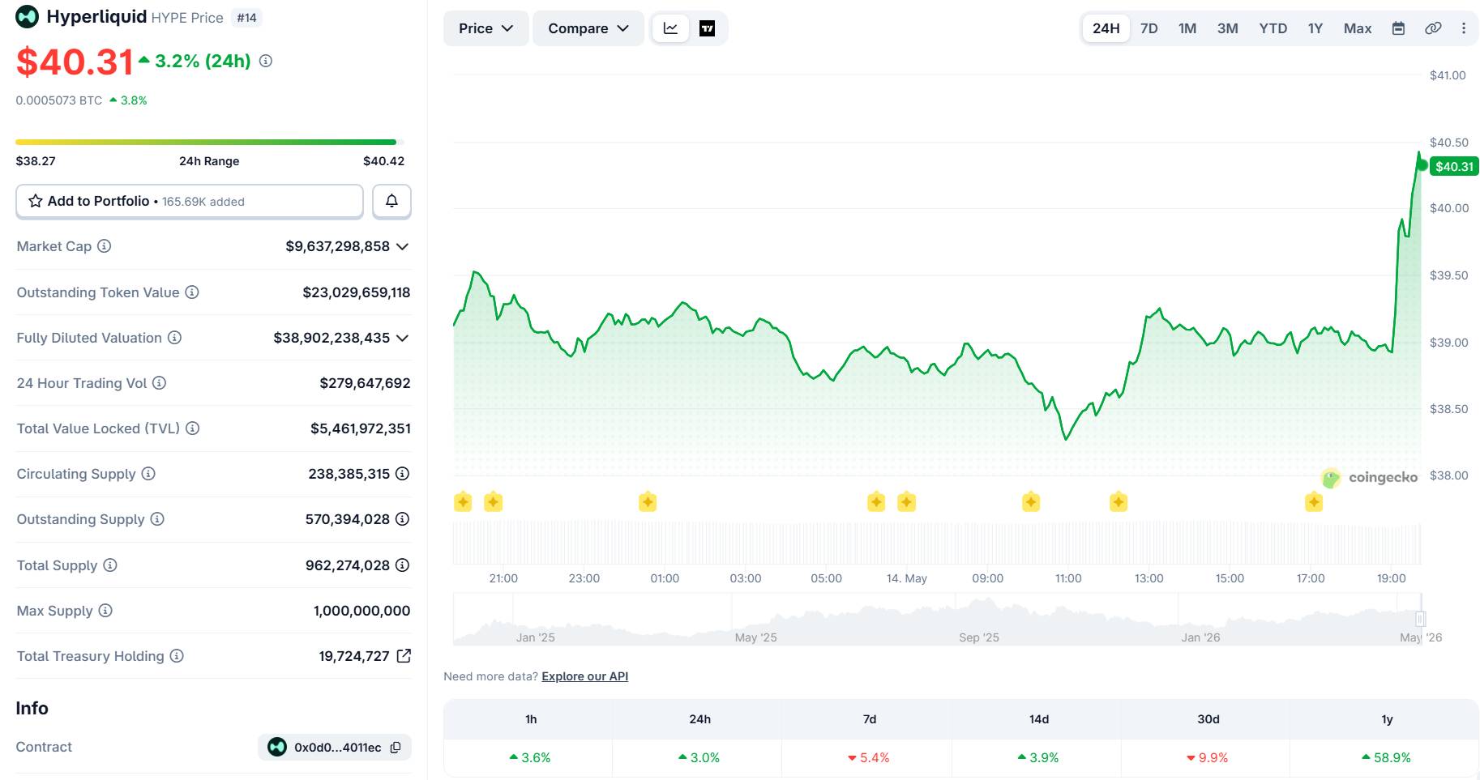This screenshot has width=1480, height=780.
Task: Copy the contract address using copy icon
Action: pyautogui.click(x=396, y=748)
